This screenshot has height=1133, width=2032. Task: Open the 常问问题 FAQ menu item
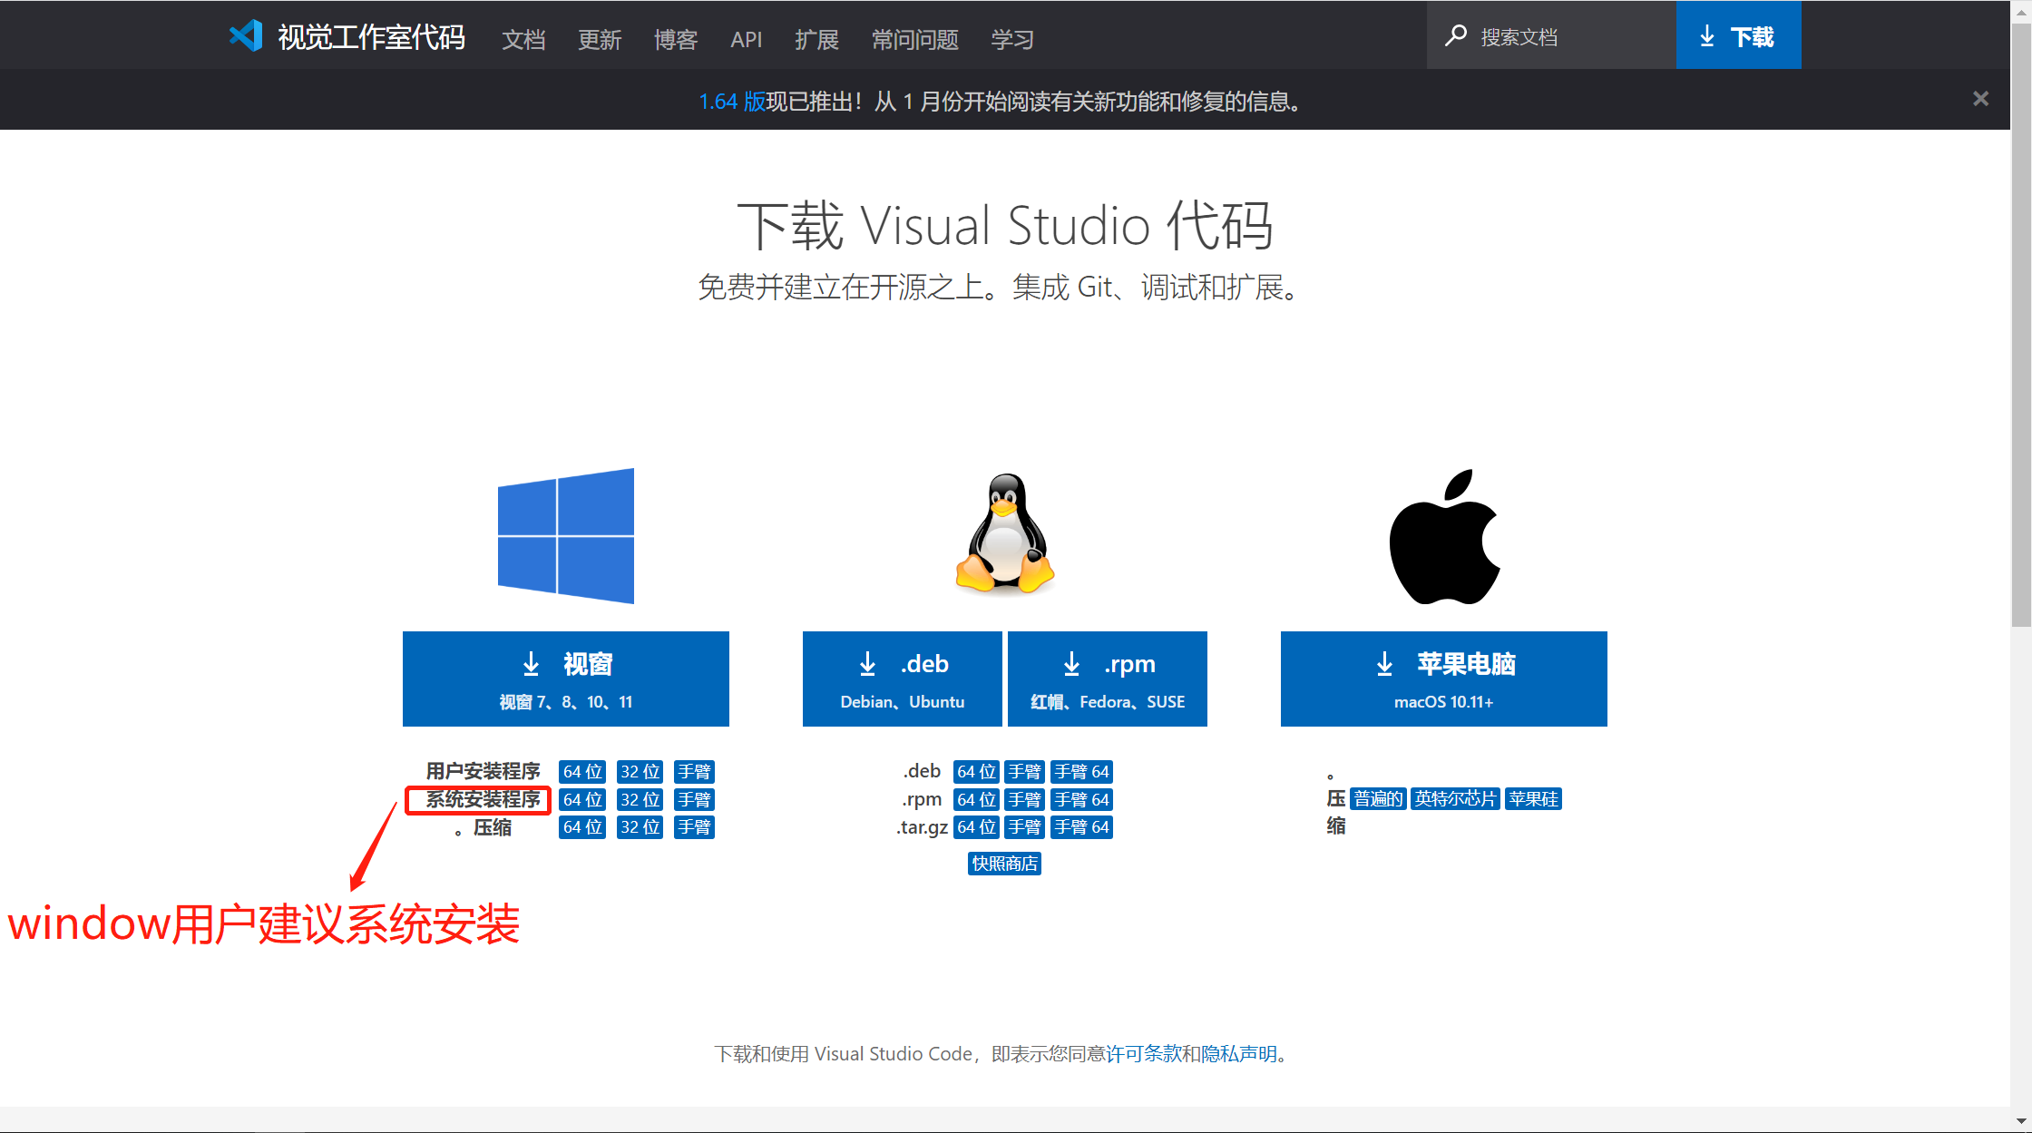point(915,39)
